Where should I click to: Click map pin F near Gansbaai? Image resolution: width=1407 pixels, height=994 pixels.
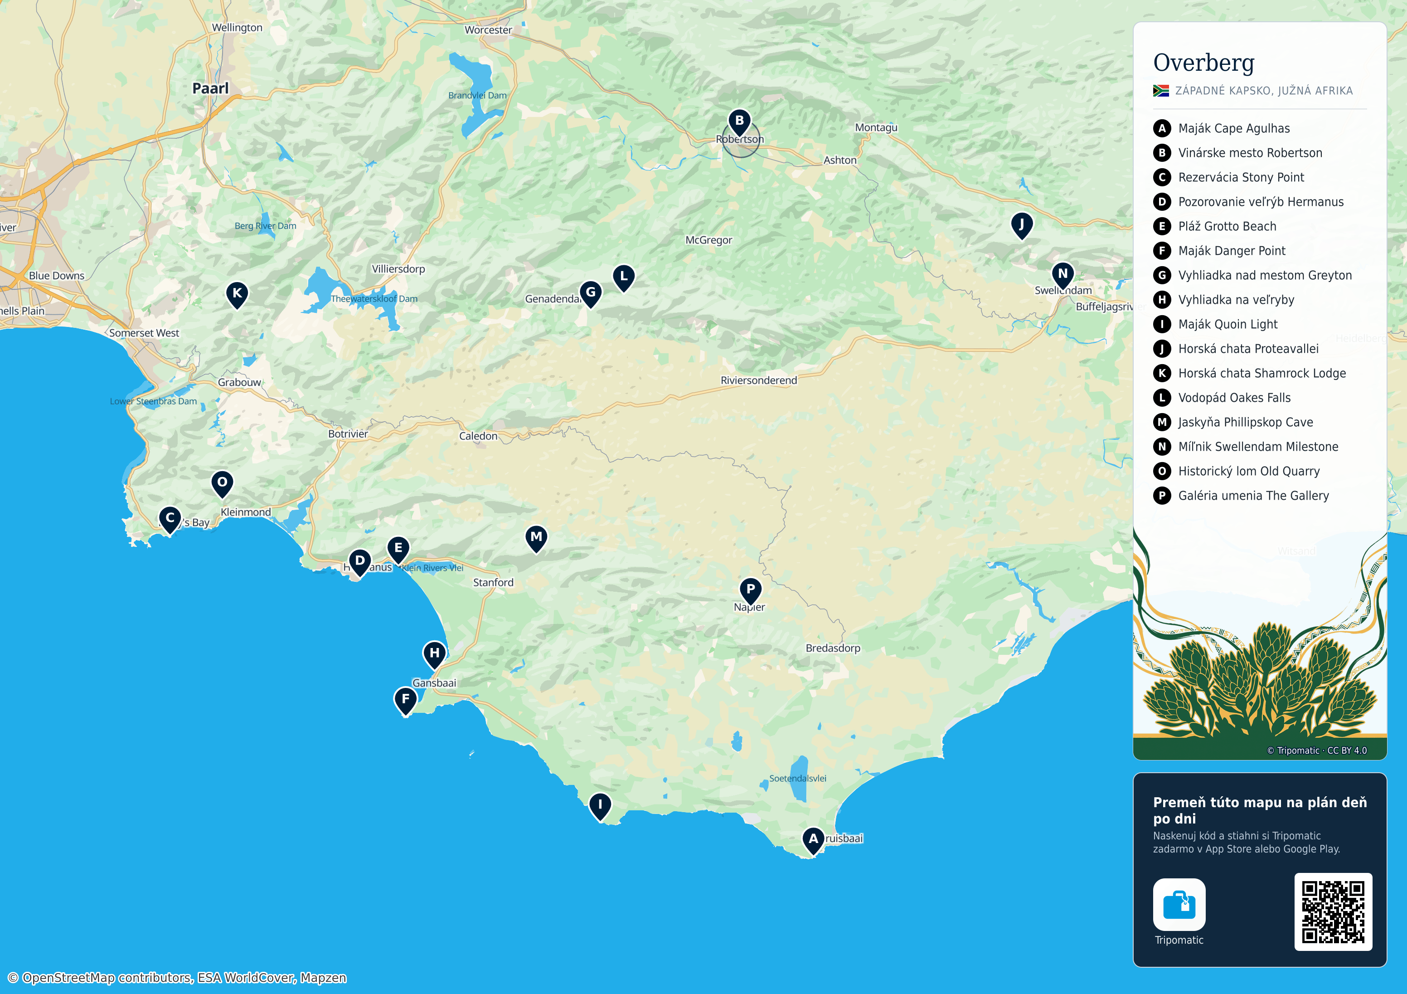click(x=405, y=702)
